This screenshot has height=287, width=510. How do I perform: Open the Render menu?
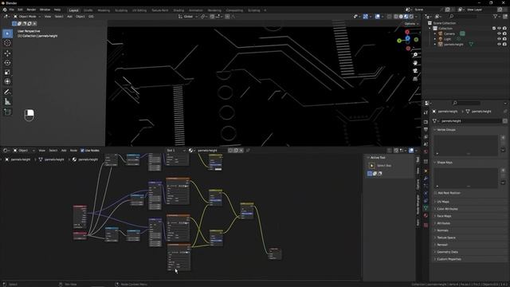click(x=31, y=10)
